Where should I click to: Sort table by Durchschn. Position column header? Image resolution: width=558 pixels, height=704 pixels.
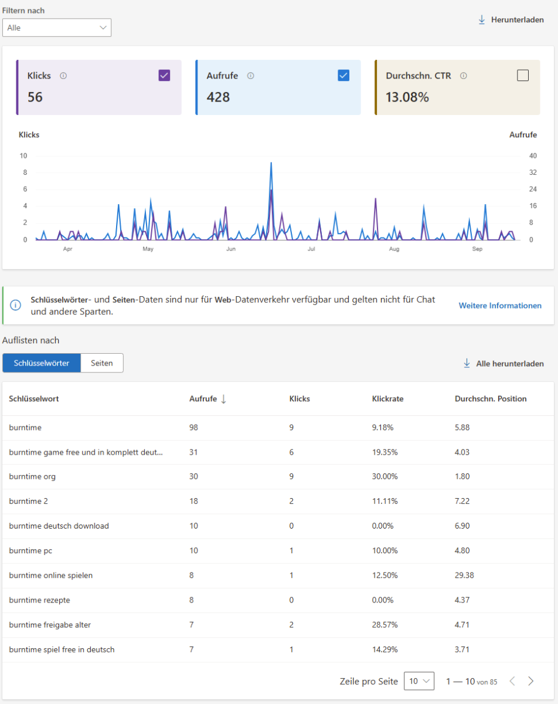pos(491,399)
